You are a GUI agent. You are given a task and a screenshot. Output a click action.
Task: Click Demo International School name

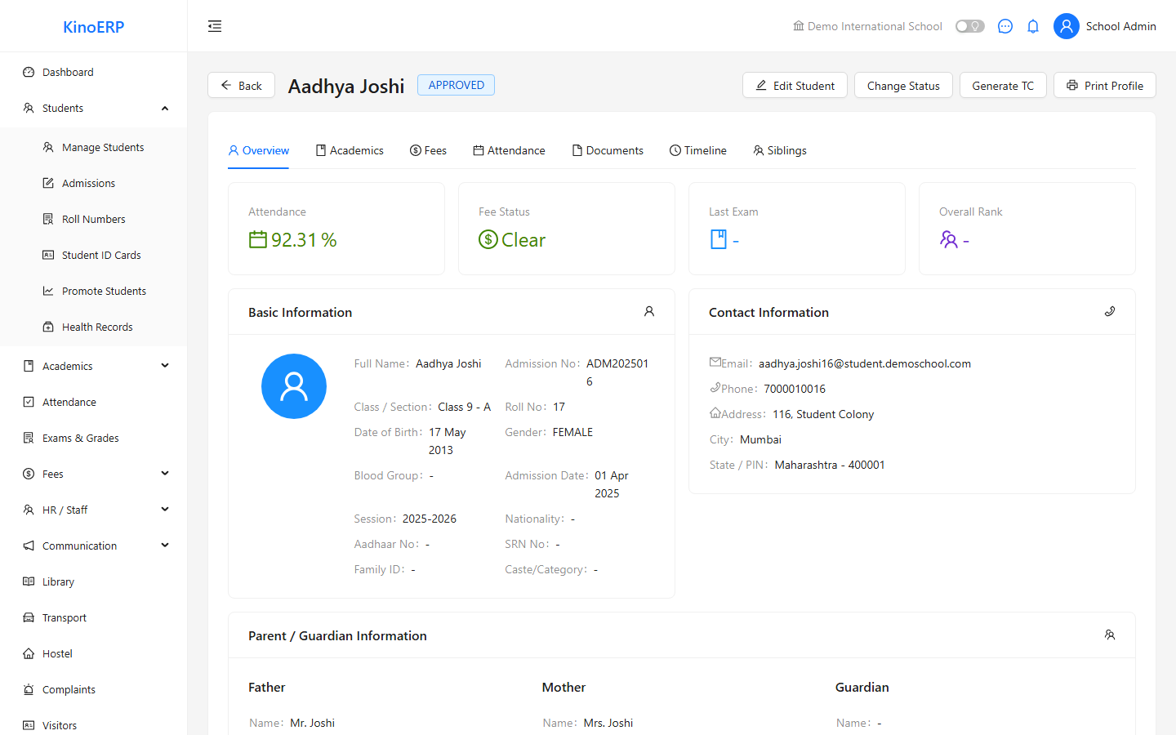coord(875,26)
